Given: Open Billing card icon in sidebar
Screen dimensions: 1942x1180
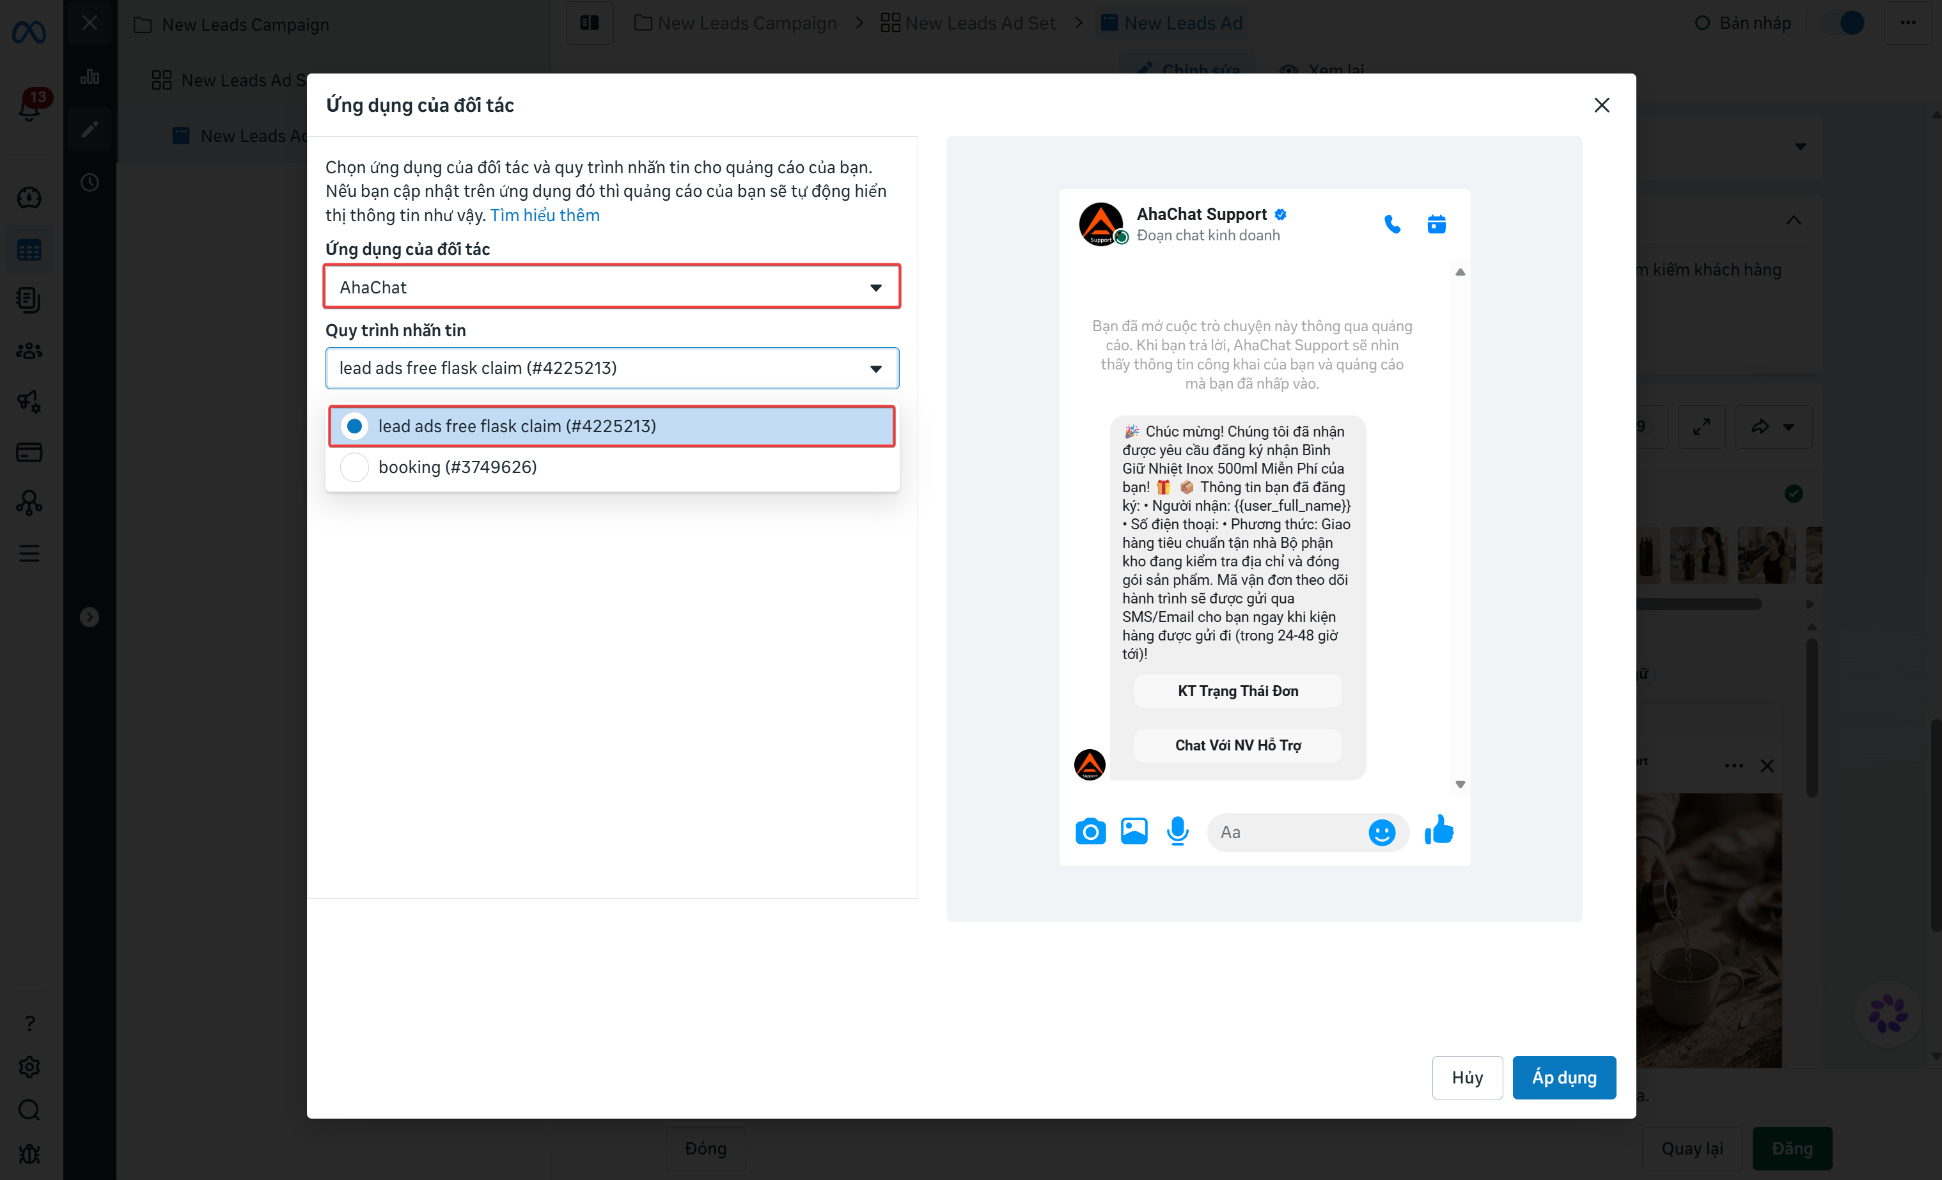Looking at the screenshot, I should (x=29, y=452).
